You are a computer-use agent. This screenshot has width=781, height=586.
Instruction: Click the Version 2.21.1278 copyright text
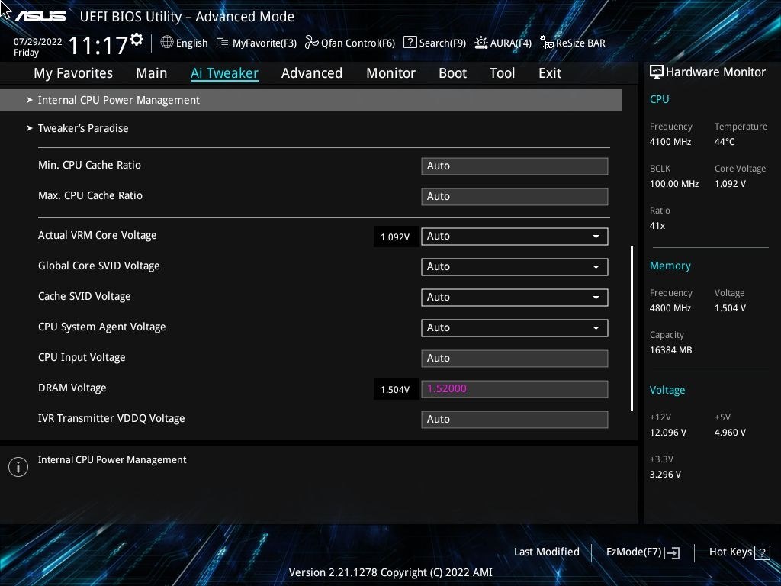pyautogui.click(x=390, y=572)
